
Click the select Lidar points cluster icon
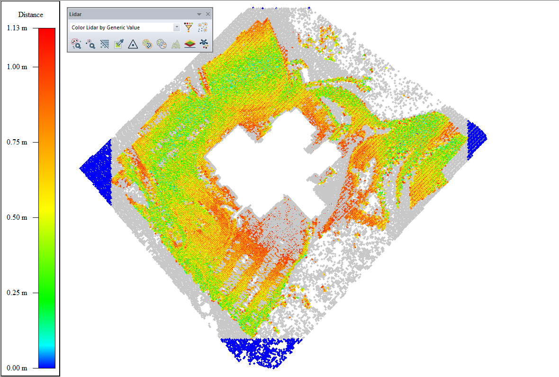pos(203,27)
